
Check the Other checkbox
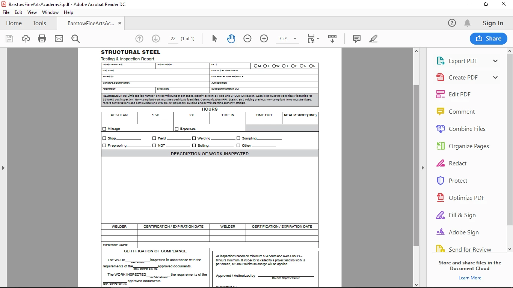238,145
